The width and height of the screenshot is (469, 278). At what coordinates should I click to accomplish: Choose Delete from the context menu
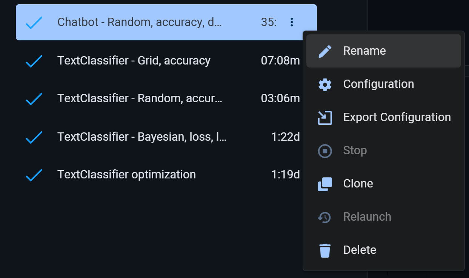coord(360,250)
